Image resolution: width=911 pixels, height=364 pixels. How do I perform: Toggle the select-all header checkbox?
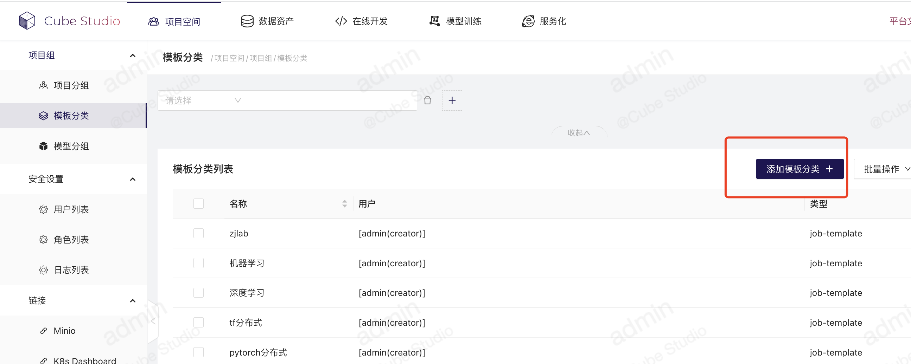point(198,203)
